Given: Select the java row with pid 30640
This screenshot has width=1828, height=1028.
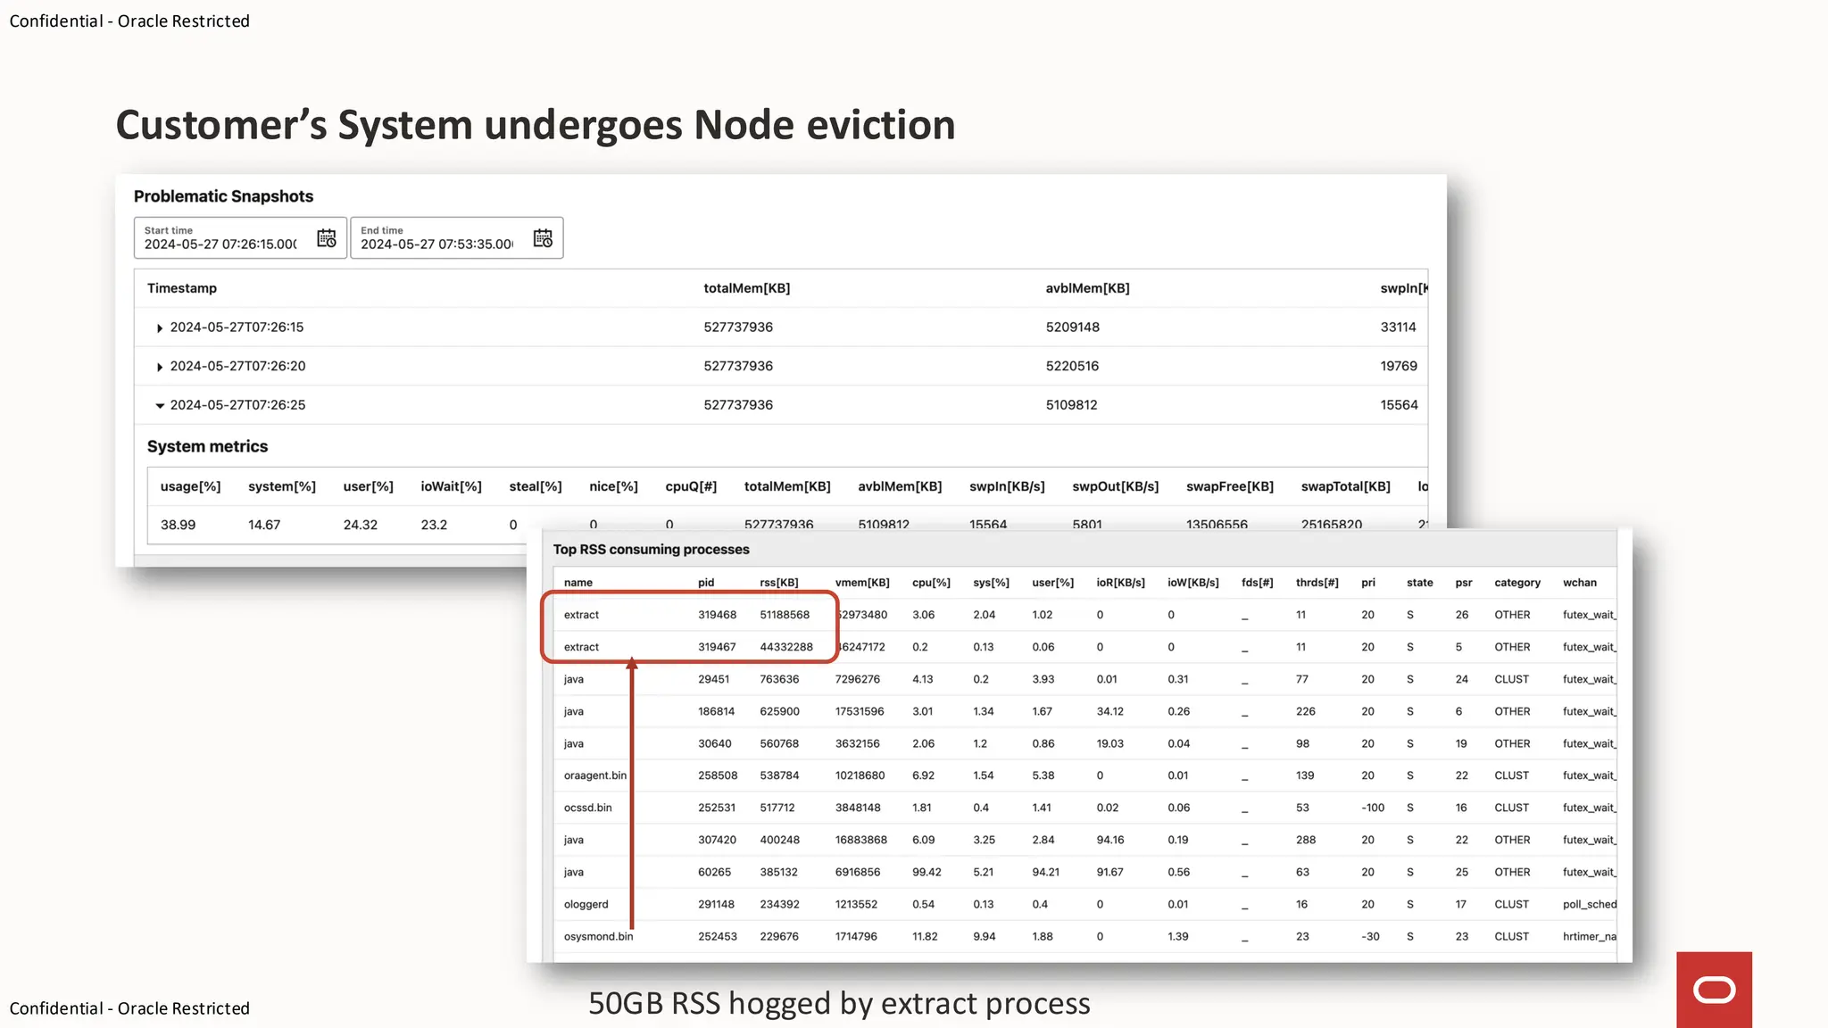Looking at the screenshot, I should pyautogui.click(x=1085, y=743).
